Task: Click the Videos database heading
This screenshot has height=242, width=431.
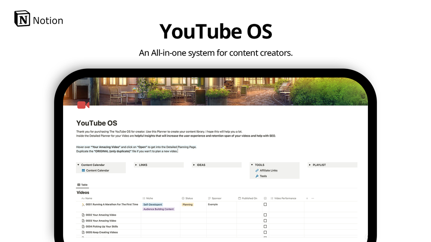Action: [83, 193]
